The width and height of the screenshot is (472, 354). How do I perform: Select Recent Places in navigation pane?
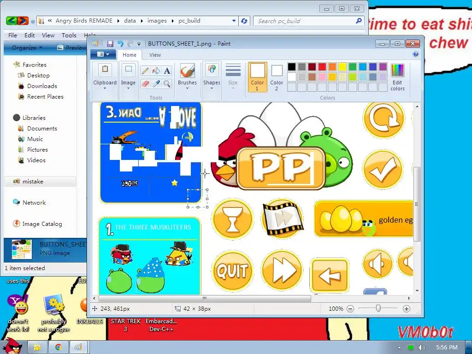[45, 97]
